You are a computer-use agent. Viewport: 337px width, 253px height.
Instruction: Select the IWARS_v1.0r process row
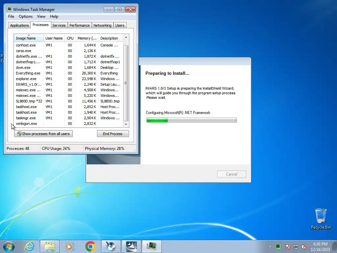(68, 84)
